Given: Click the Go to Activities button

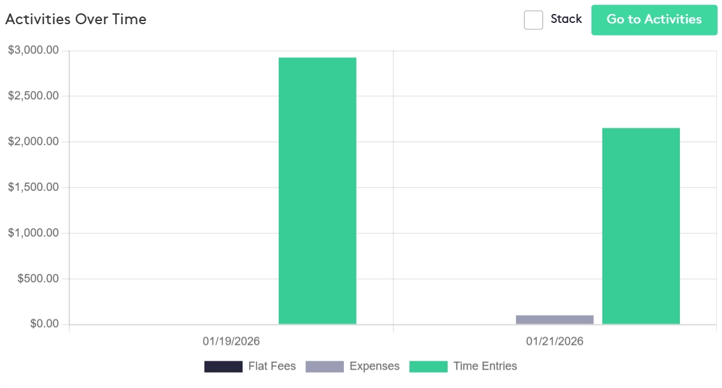Looking at the screenshot, I should click(654, 20).
